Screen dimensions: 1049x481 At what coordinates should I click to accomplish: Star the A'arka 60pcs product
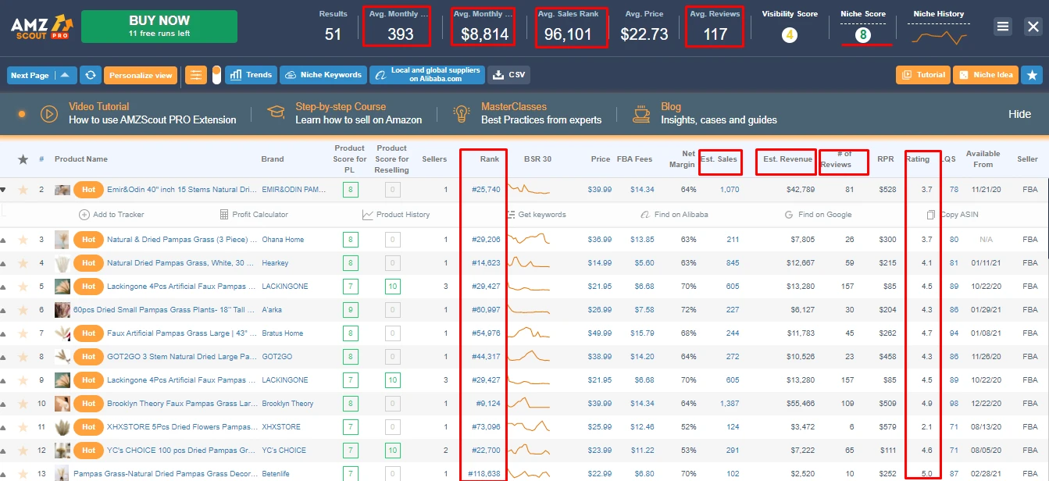tap(23, 310)
